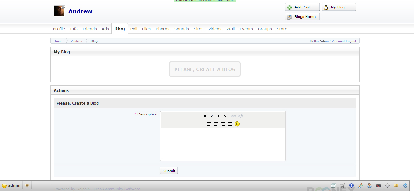Click the Andrew profile name heading
The image size is (414, 191).
click(80, 11)
